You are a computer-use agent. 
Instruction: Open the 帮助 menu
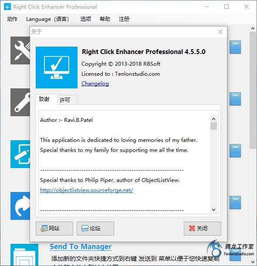[105, 19]
